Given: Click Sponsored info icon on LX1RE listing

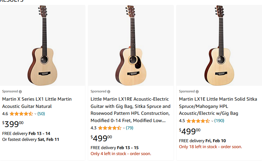Looking at the screenshot, I should [x=109, y=91].
